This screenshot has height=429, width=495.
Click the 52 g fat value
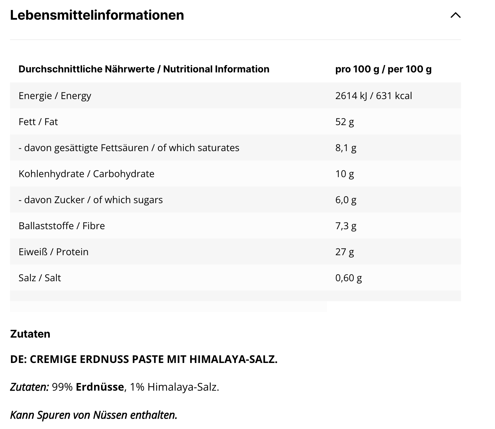point(345,122)
